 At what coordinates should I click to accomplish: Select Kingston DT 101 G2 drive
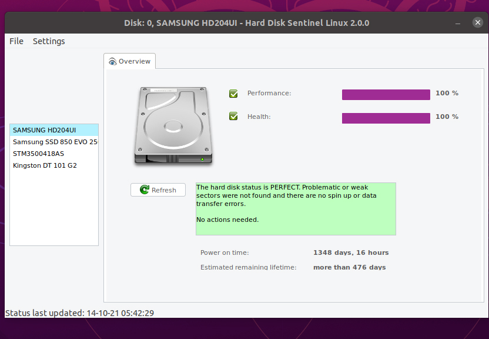click(54, 165)
